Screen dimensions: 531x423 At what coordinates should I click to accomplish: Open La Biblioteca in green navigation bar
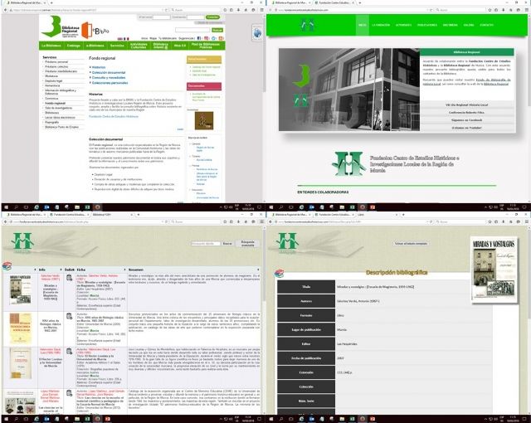(x=51, y=46)
